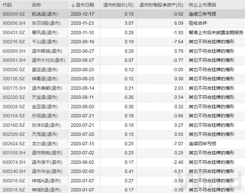245x193 pixels.
Task: Click stock code 300104.SZ
Action: point(14,116)
